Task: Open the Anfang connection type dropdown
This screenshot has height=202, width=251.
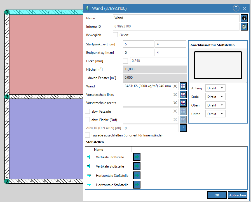Action: (x=215, y=88)
